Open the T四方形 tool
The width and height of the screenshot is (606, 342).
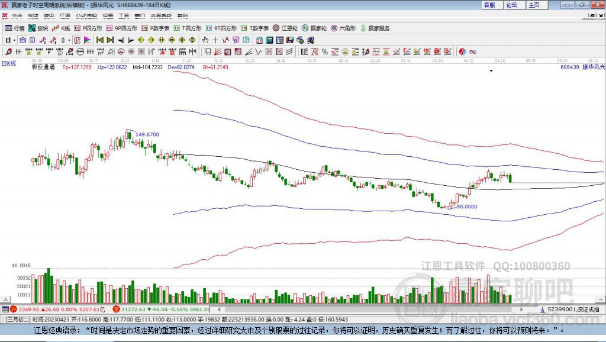tap(188, 28)
